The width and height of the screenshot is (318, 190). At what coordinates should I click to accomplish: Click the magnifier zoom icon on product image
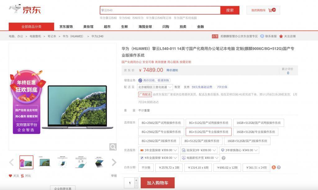[113, 147]
